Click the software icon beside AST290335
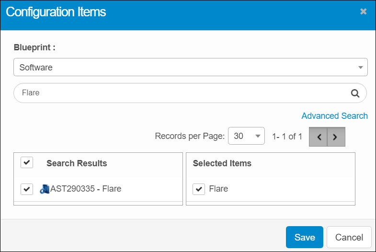Viewport: 376px width, 252px height. (45, 189)
